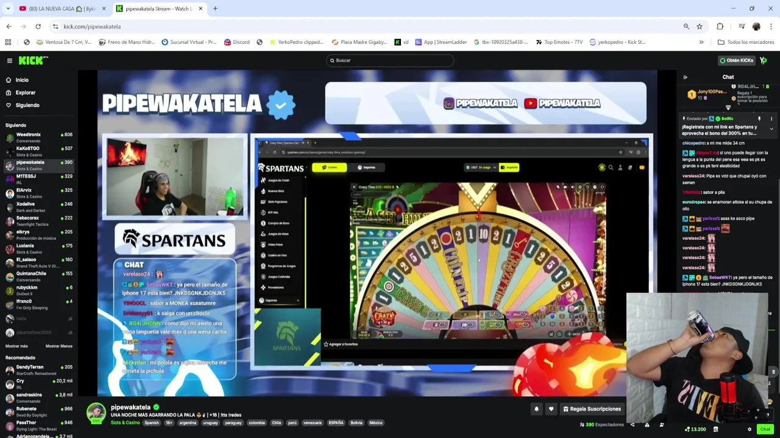
Task: Select Weedtronix in followed channels
Action: point(38,137)
